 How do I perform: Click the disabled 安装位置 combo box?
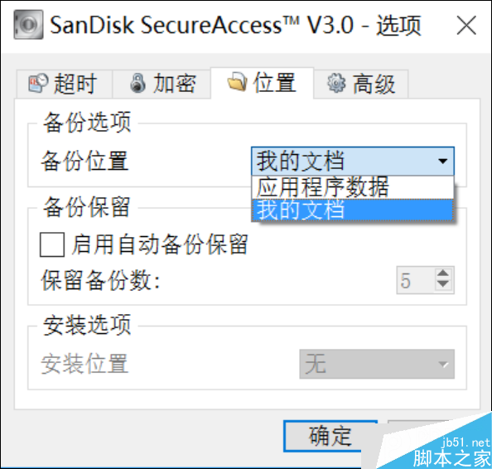click(377, 364)
